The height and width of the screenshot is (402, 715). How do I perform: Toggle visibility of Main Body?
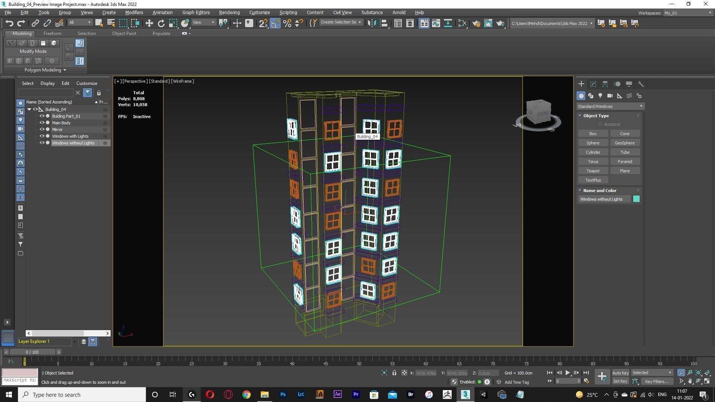[42, 123]
